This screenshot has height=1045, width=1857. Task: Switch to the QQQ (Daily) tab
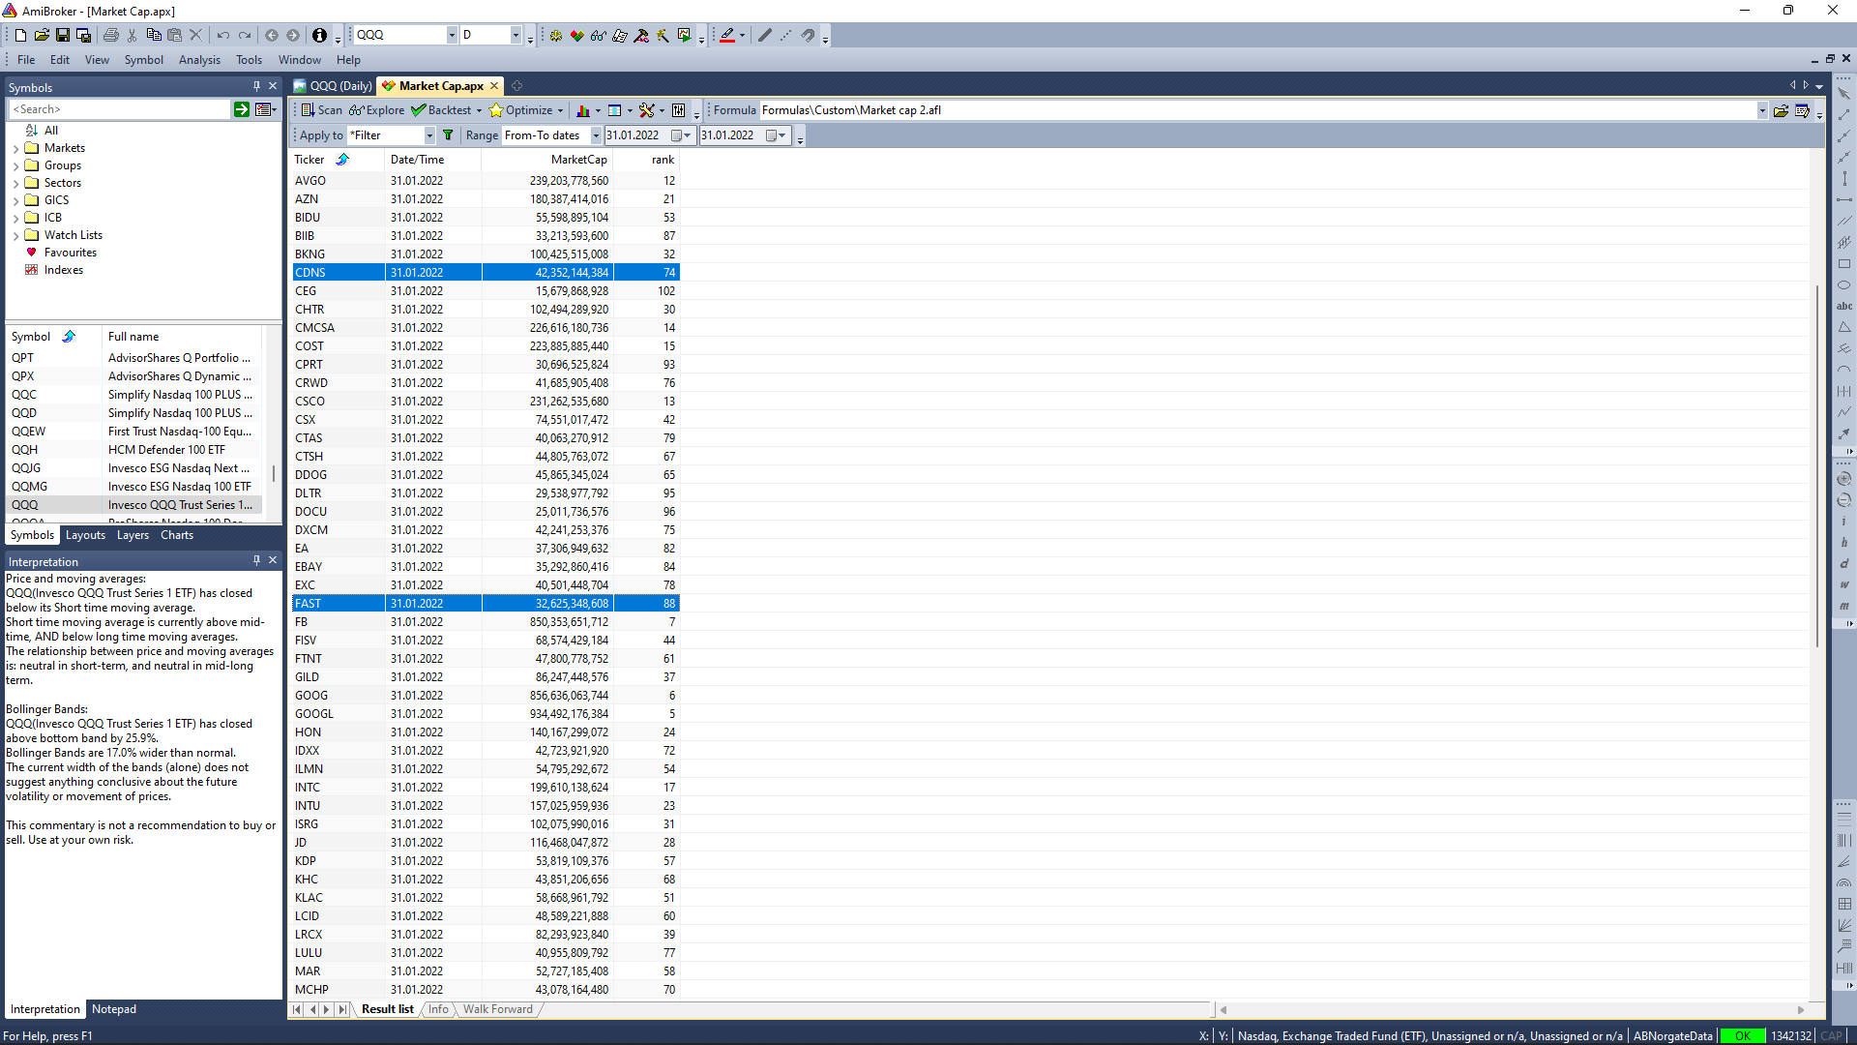click(x=334, y=86)
